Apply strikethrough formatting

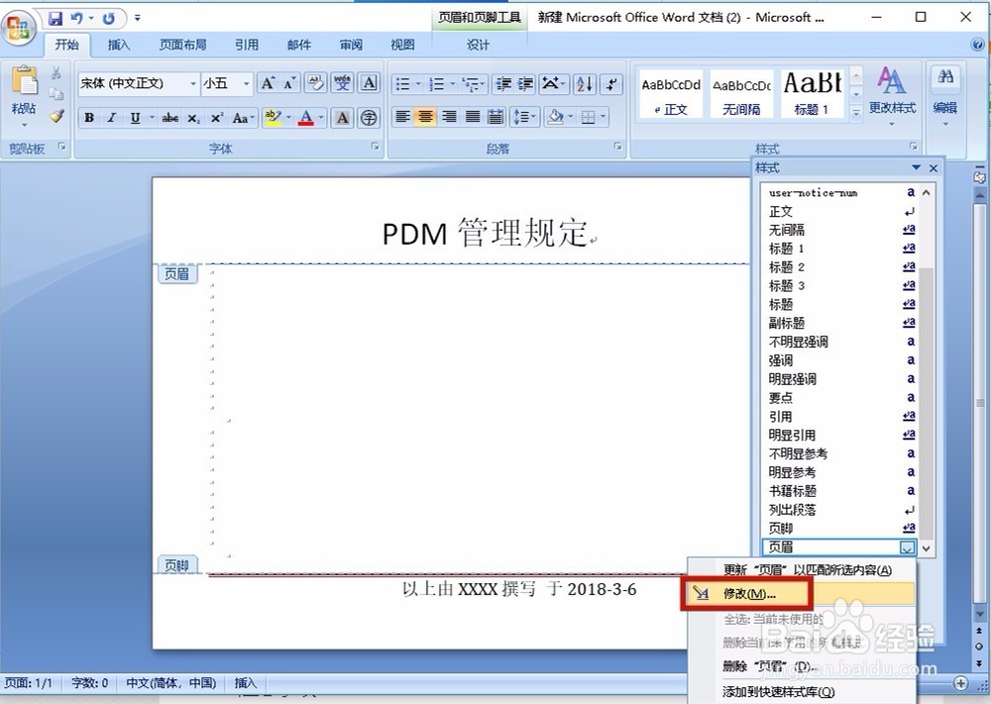point(170,118)
